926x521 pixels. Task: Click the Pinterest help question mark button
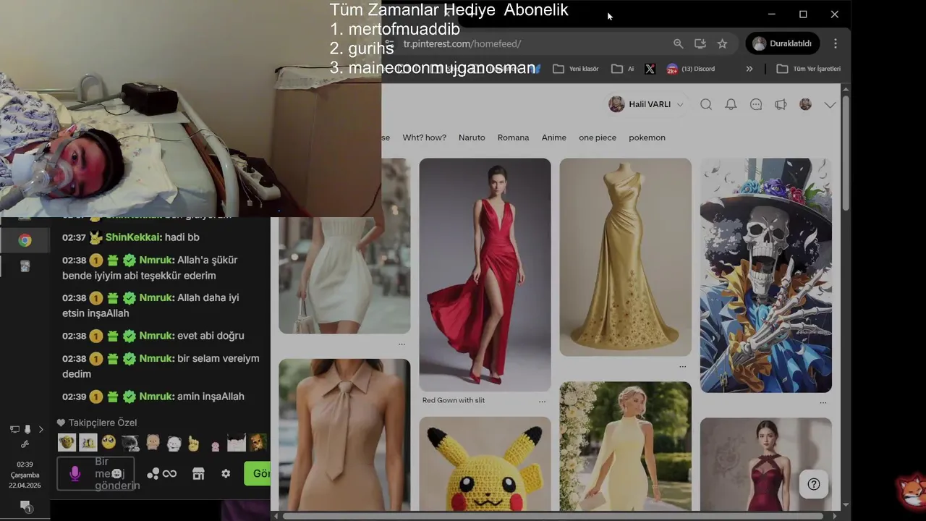coord(814,484)
